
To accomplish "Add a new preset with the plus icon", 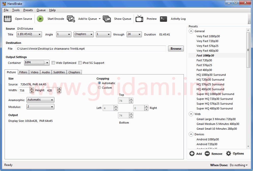I will [192, 154].
